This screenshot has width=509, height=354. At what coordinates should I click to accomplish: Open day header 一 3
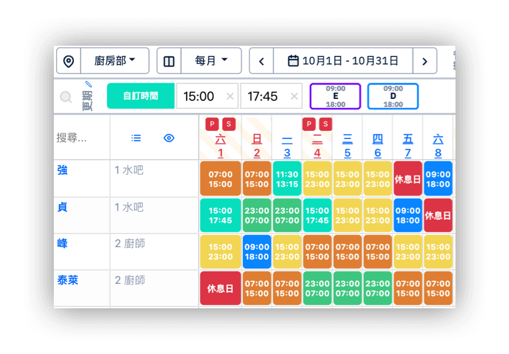[x=287, y=146]
